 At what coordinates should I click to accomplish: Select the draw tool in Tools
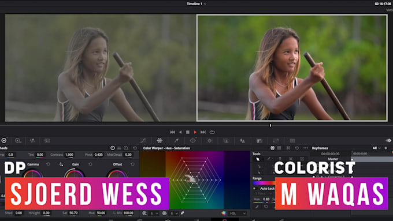(269, 159)
